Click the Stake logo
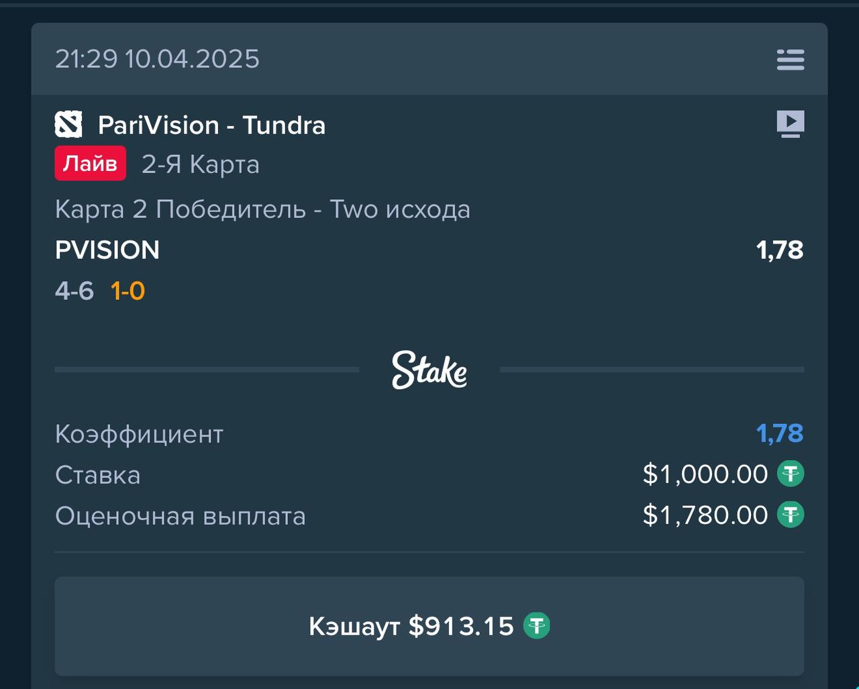 (x=429, y=370)
